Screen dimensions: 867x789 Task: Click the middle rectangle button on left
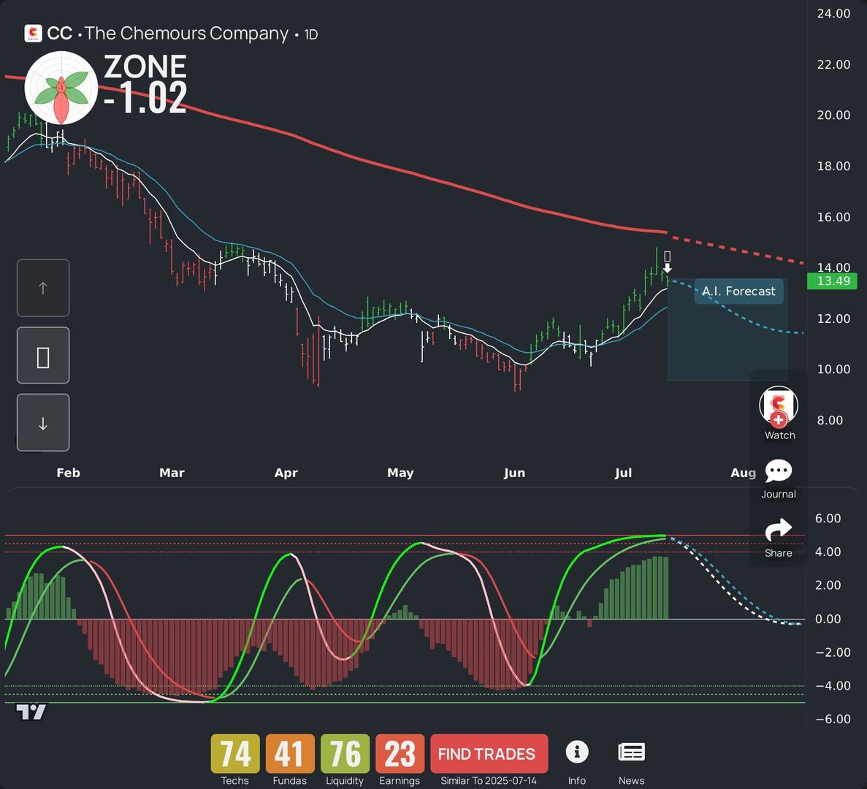43,356
